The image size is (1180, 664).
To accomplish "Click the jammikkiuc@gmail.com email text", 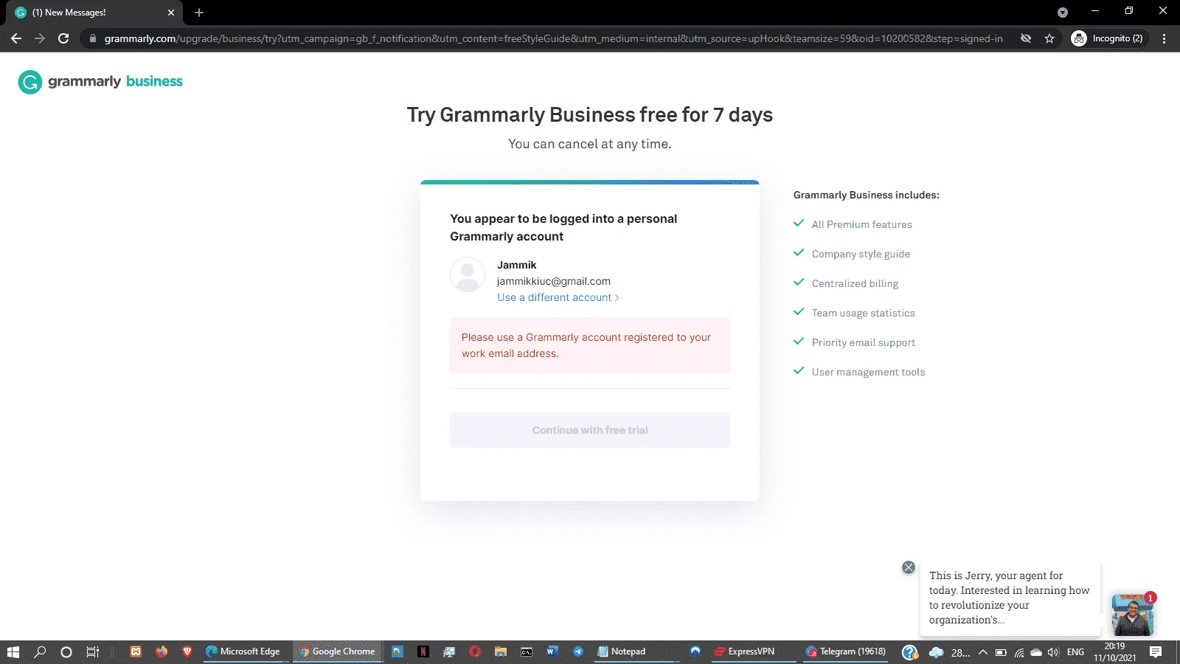I will 554,281.
